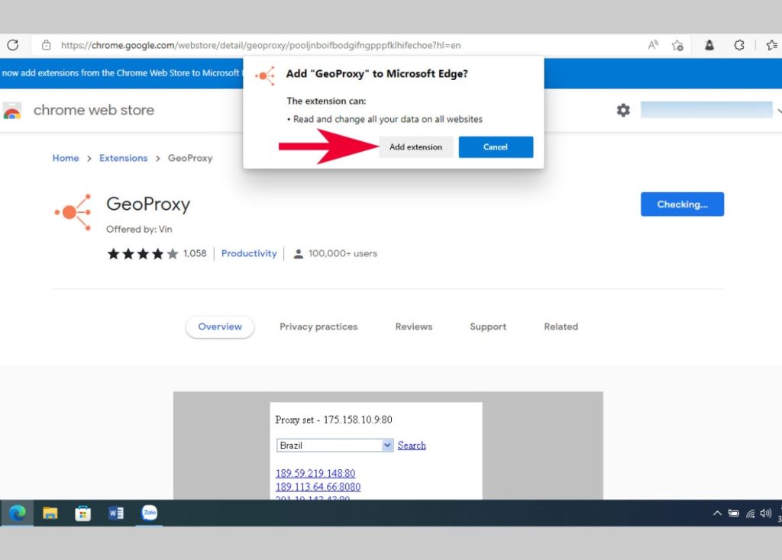Activate the Read aloud icon
Image resolution: width=782 pixels, height=560 pixels.
pyautogui.click(x=653, y=45)
